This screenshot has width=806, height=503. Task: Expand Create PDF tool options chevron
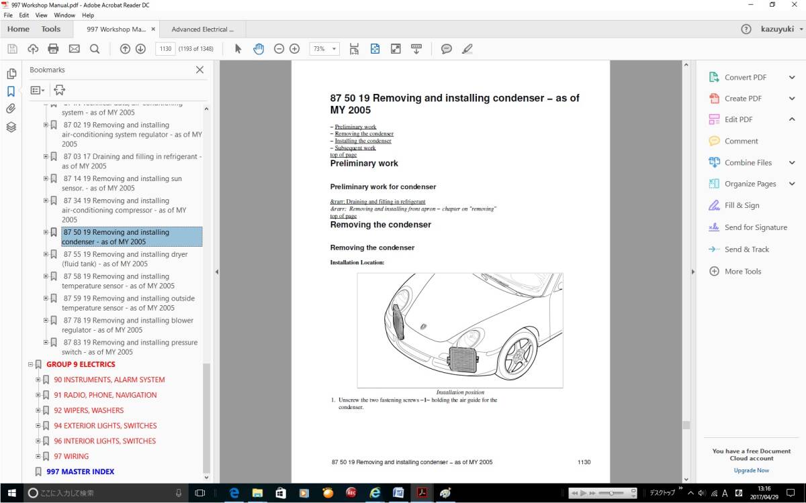pos(791,99)
